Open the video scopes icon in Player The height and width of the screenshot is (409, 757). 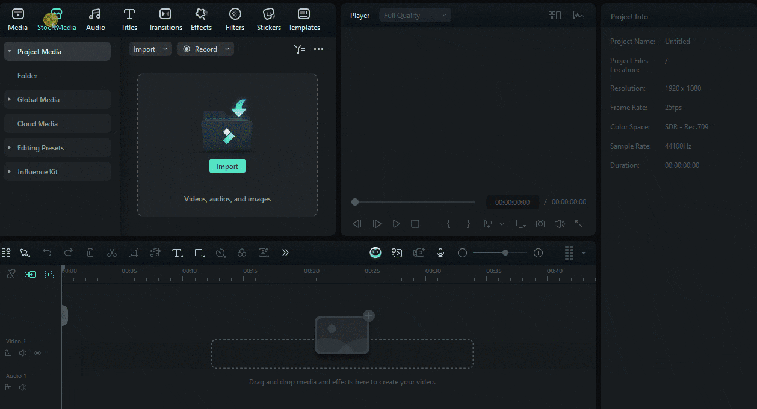point(579,16)
